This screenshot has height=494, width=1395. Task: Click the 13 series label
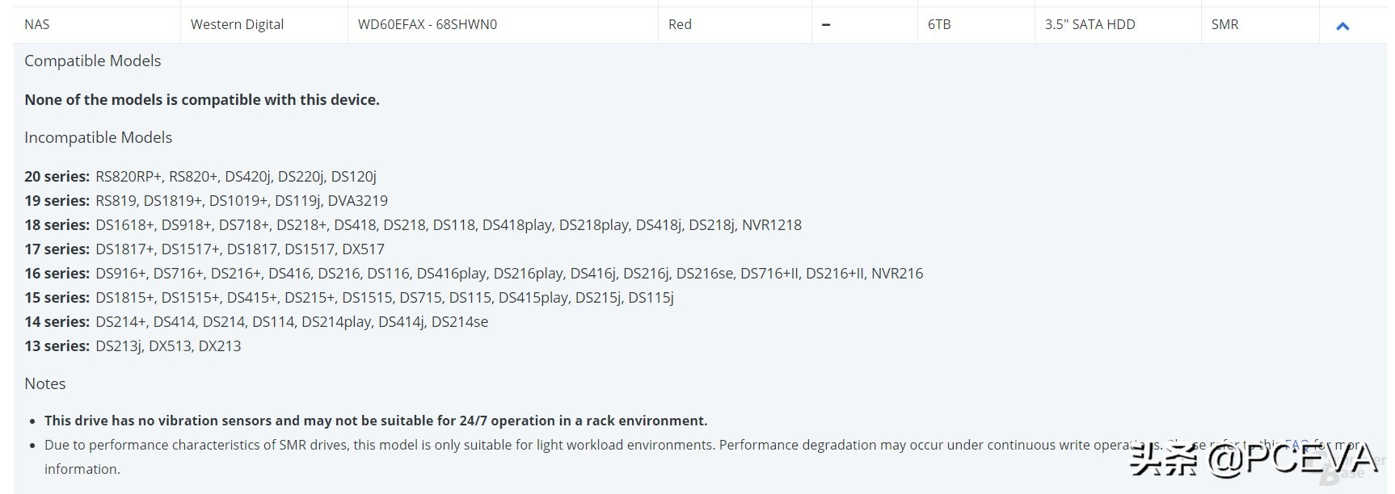coord(57,345)
